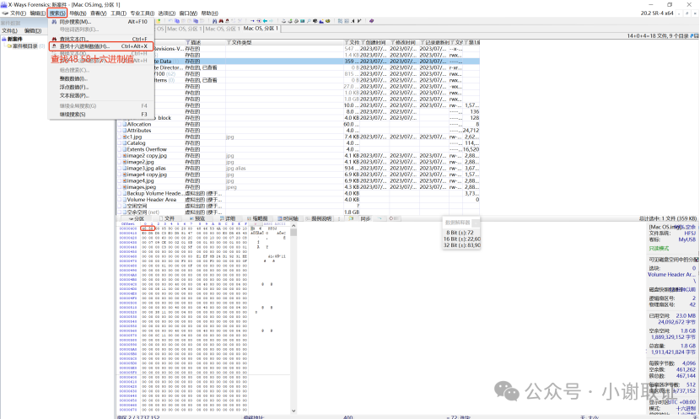Viewport: 700px width, 419px height.
Task: Click the purple gem toolbar icon at far right
Action: (x=371, y=21)
